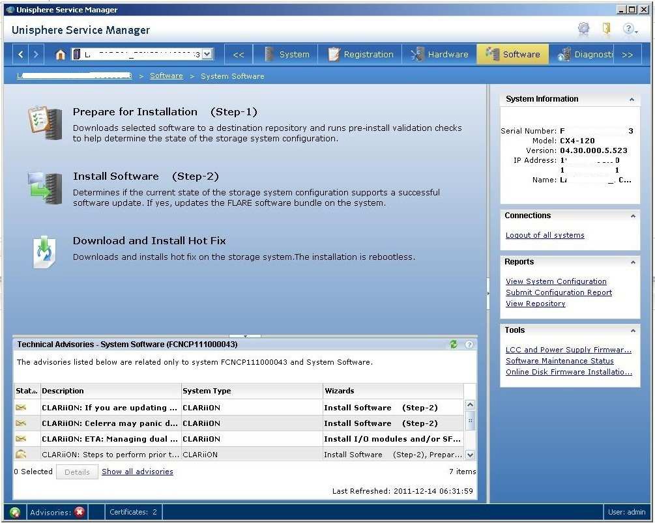This screenshot has width=655, height=523.
Task: Click Show all advisories link
Action: point(138,472)
